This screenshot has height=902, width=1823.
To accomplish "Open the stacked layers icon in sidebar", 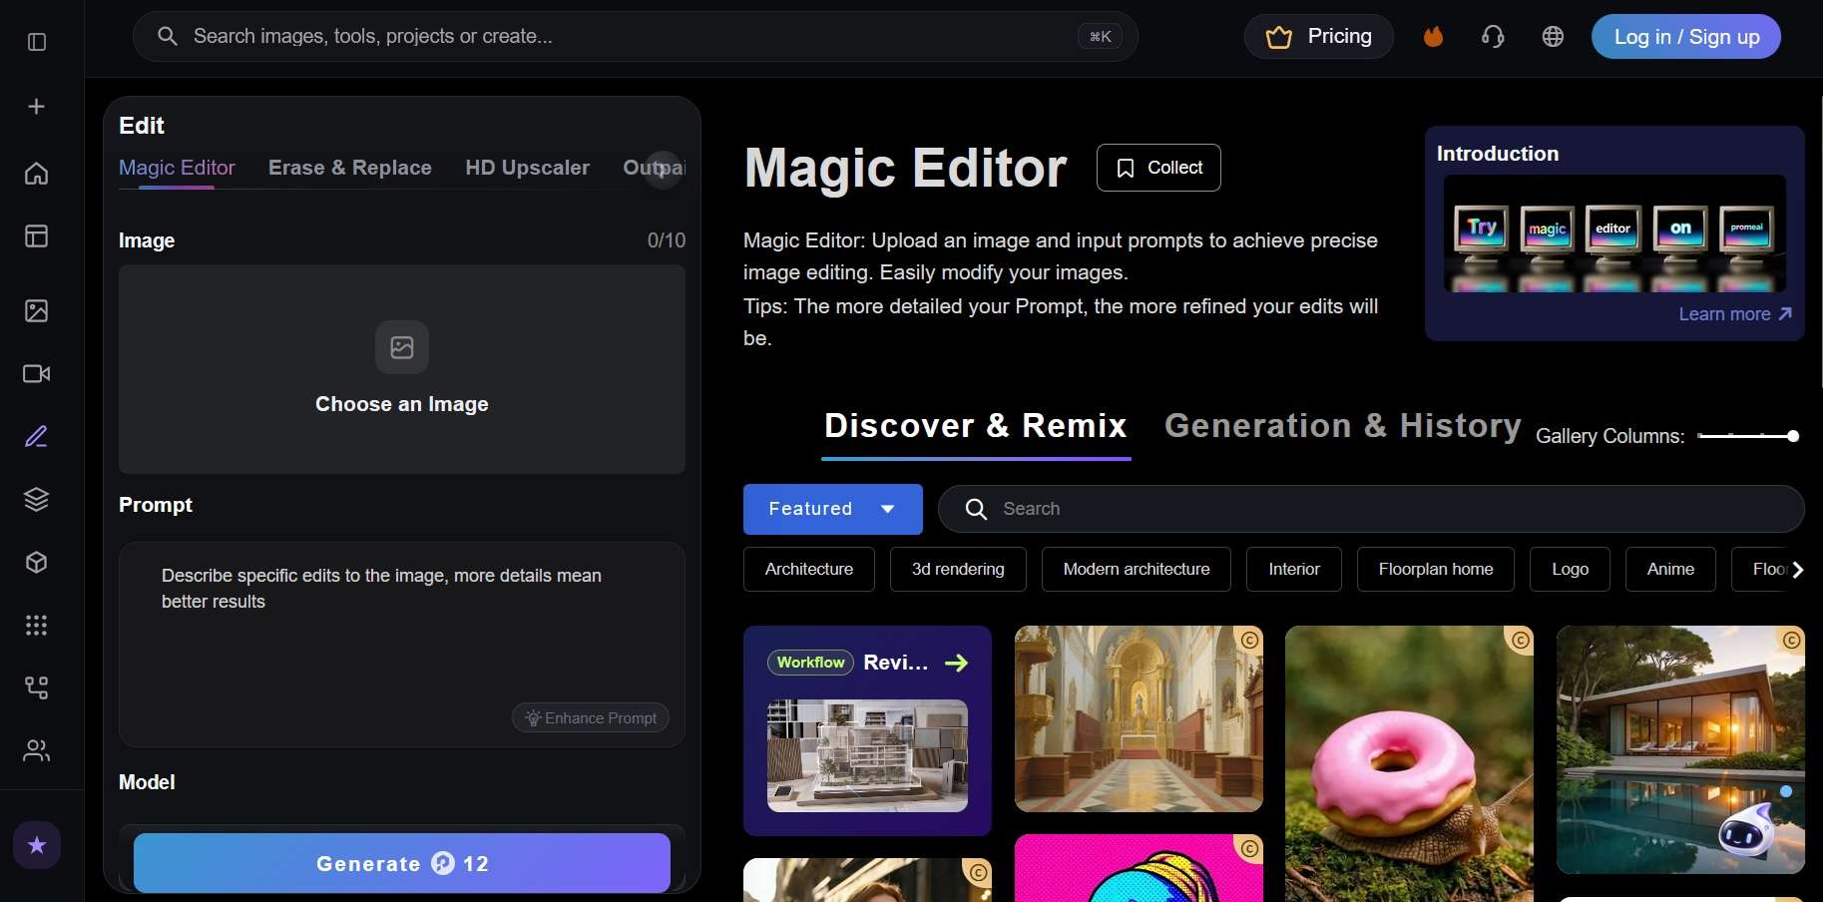I will [37, 500].
